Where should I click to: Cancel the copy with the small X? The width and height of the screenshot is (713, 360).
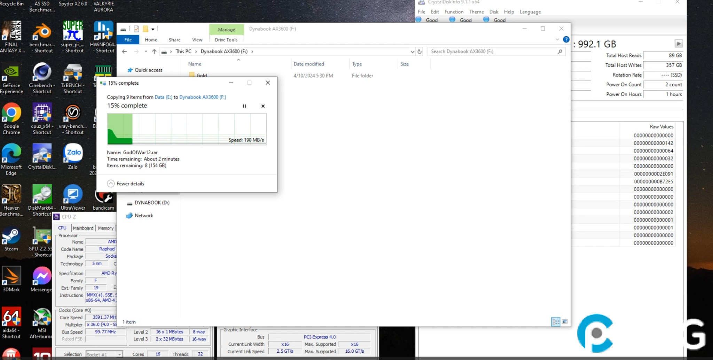tap(263, 106)
